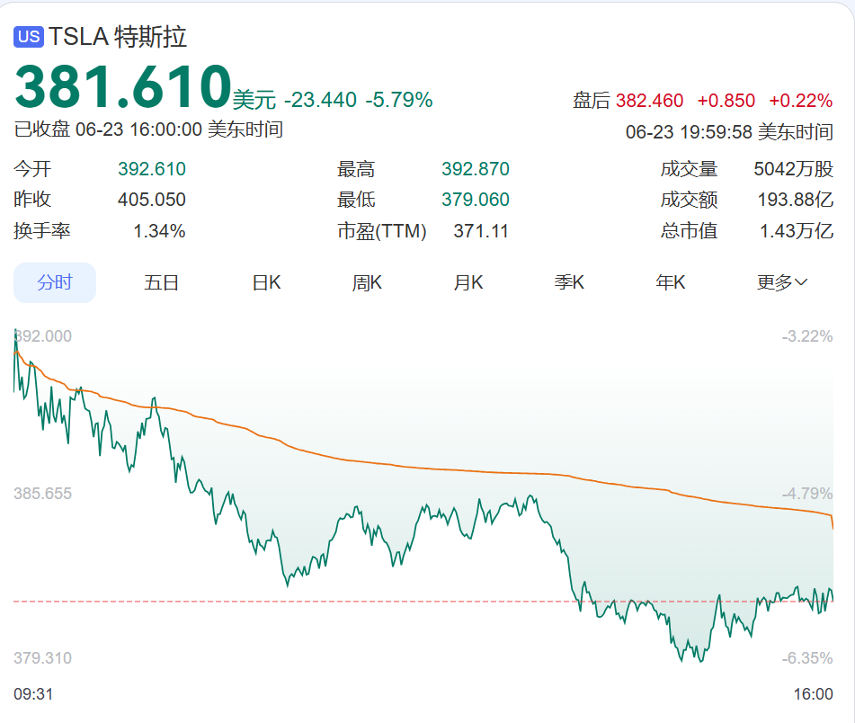Click the -6.35% percent axis label
The height and width of the screenshot is (723, 855).
coord(807,658)
